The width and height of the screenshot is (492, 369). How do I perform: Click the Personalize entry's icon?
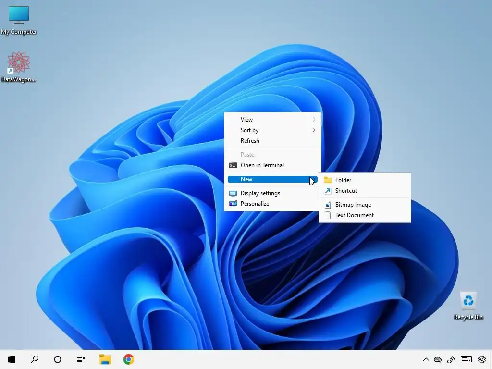tap(233, 204)
